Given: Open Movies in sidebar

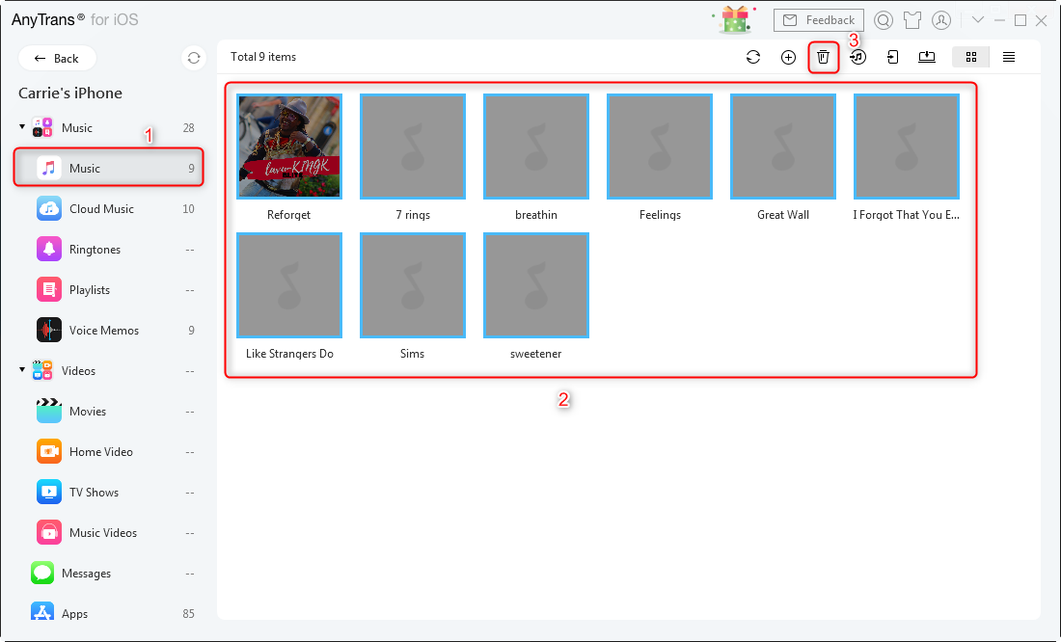Looking at the screenshot, I should [x=108, y=412].
